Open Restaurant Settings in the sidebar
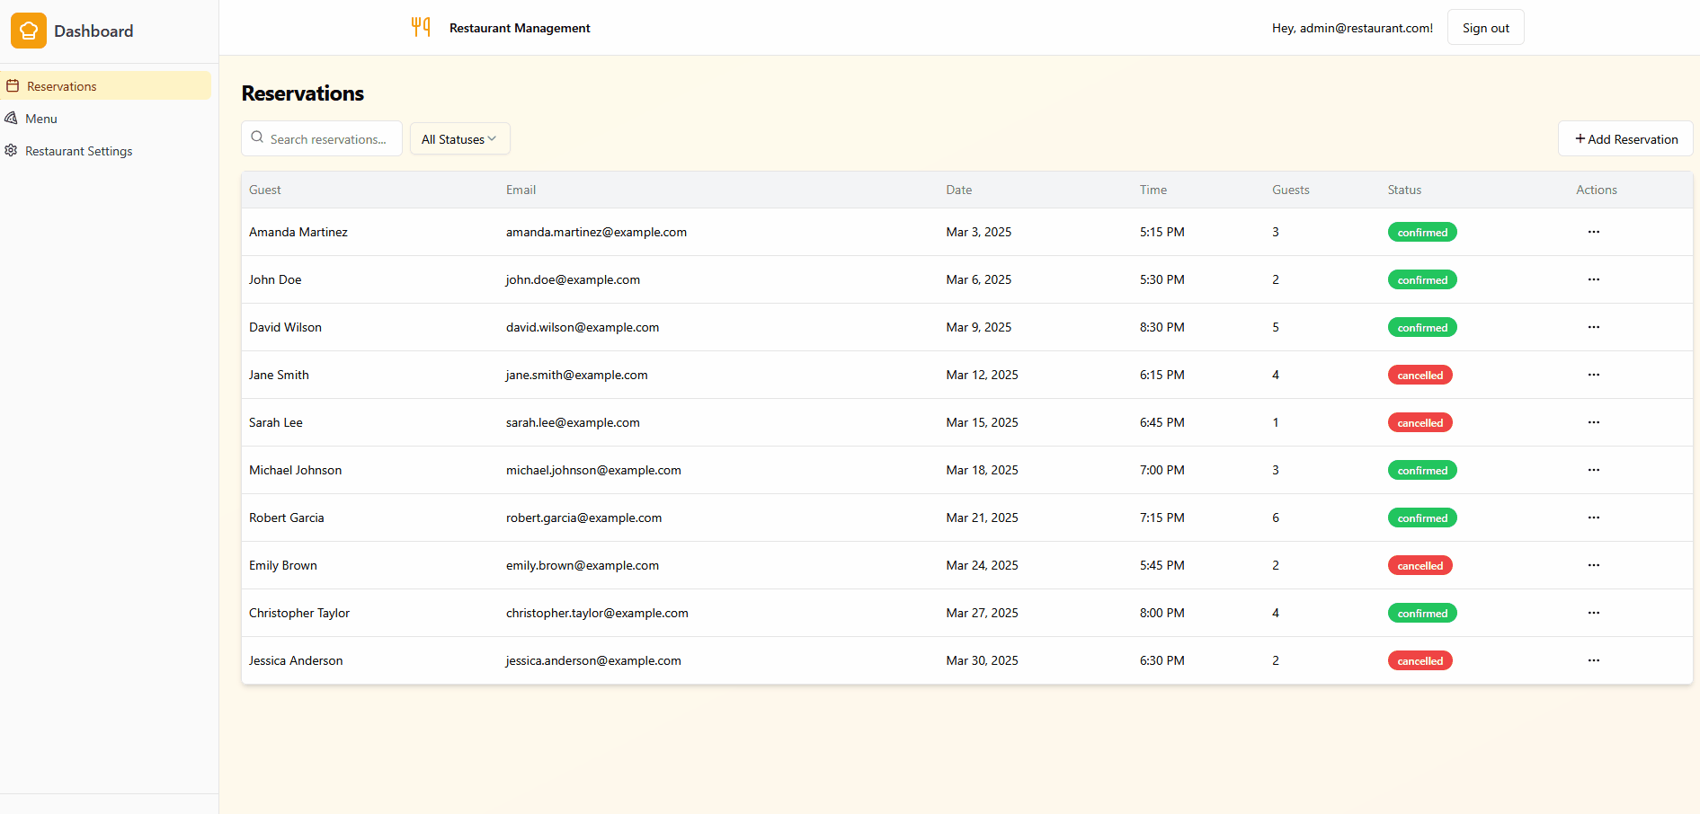Image resolution: width=1700 pixels, height=814 pixels. click(x=79, y=151)
